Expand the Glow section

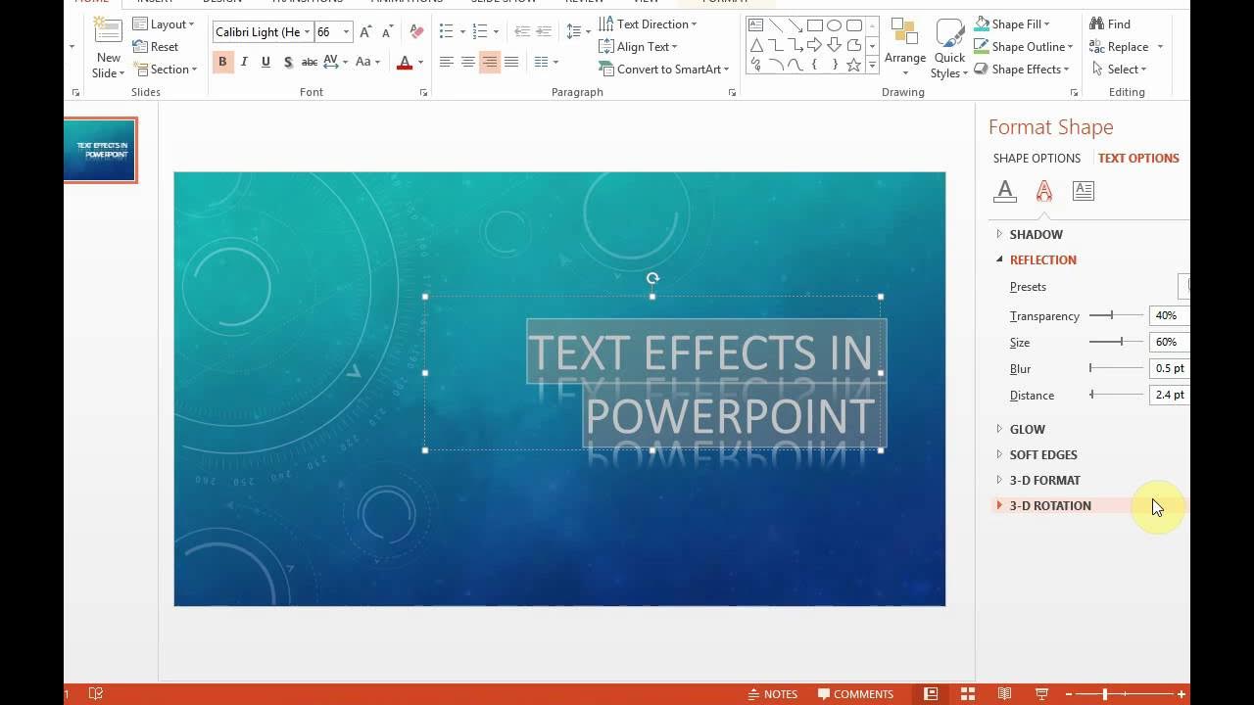[x=1021, y=429]
